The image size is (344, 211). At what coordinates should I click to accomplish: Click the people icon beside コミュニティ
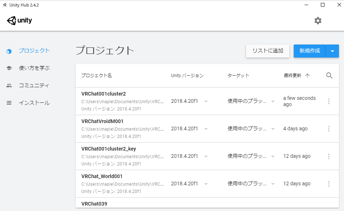[x=9, y=85]
